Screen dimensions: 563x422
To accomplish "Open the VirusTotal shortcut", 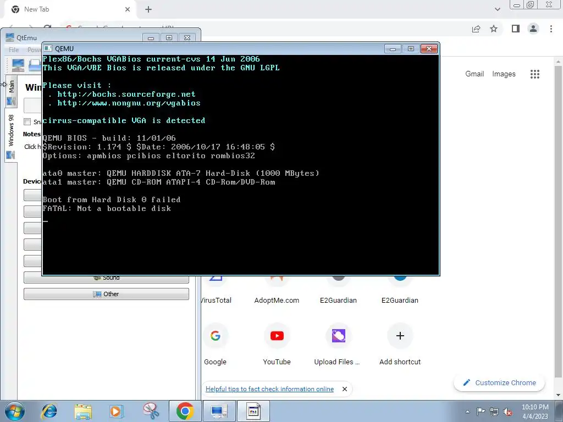I will [216, 291].
